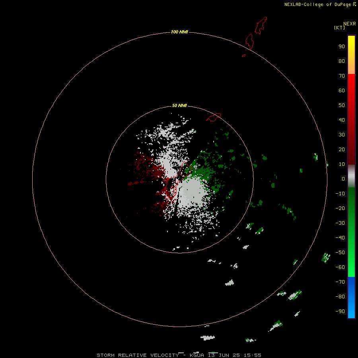
Task: Click the 0 value on the velocity scale
Action: click(x=343, y=179)
